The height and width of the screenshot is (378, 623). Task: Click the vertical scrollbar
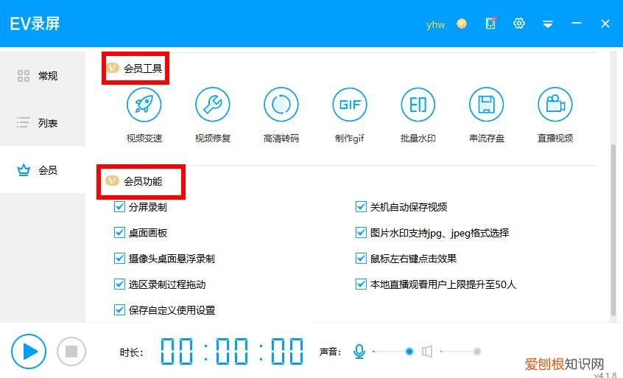coord(613,231)
